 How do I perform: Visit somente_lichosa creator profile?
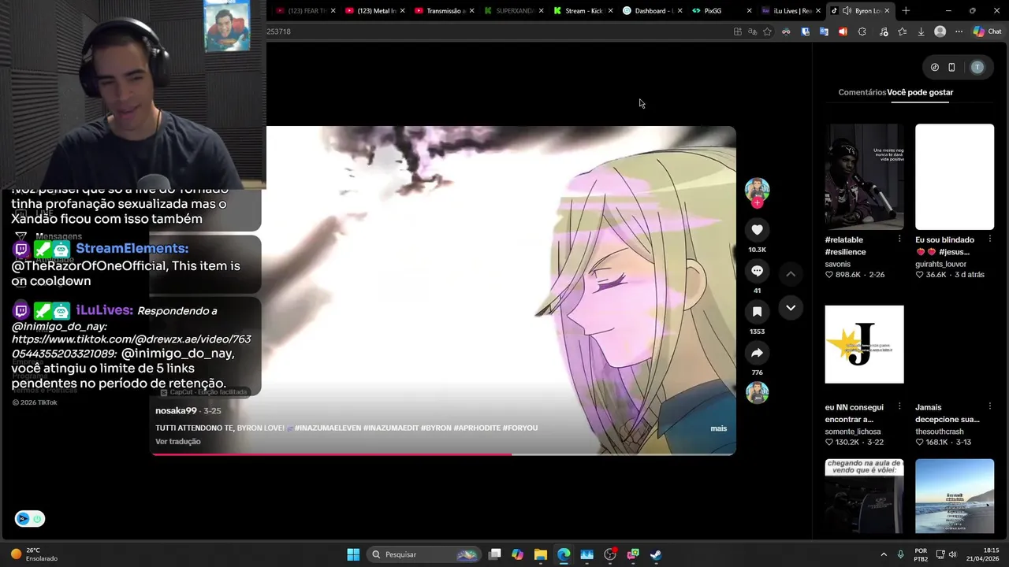(x=853, y=432)
